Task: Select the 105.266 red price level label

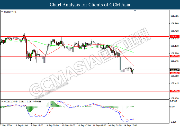Action: point(174,91)
